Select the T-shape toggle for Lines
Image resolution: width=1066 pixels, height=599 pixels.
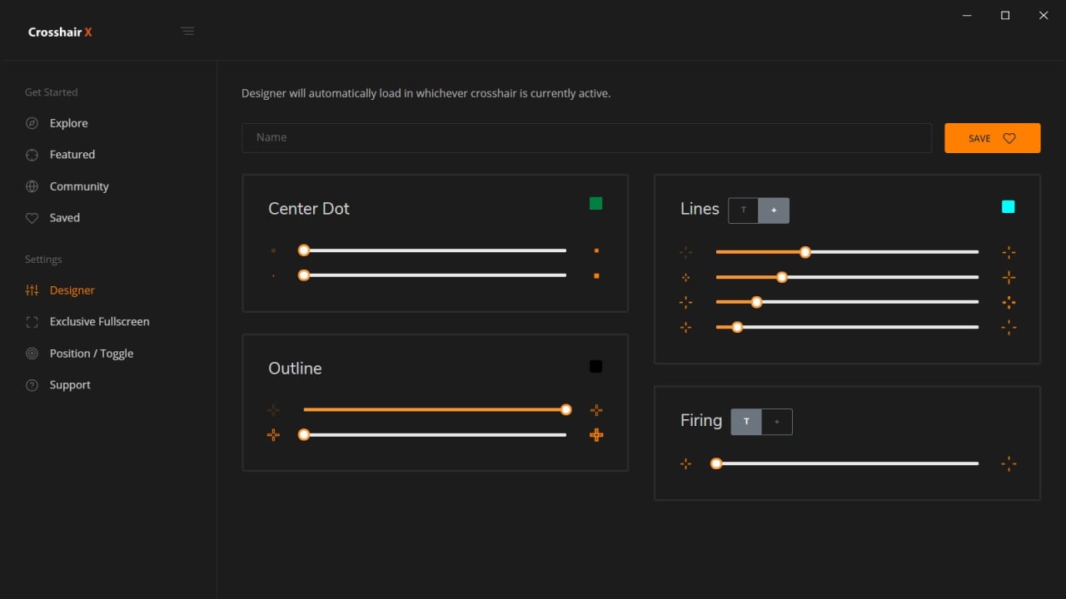click(744, 210)
